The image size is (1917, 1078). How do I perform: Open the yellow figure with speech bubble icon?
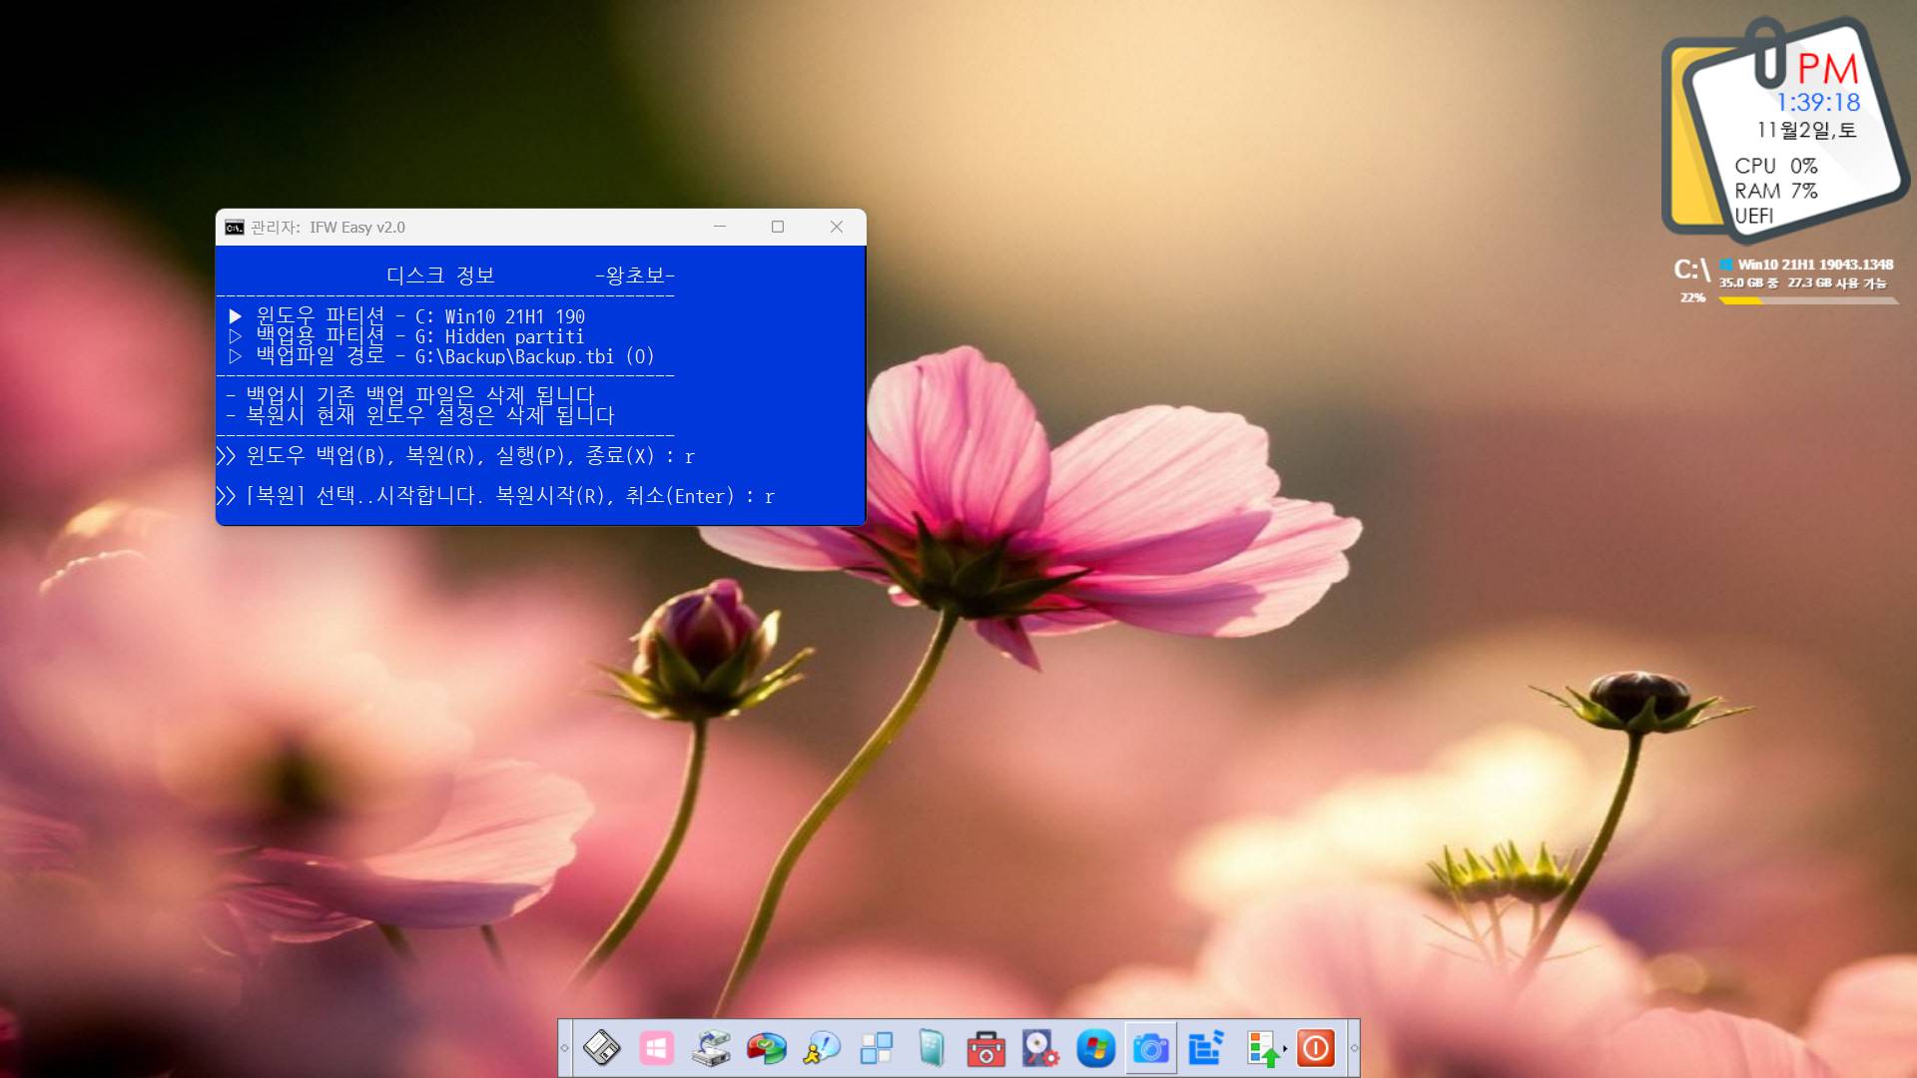point(821,1048)
